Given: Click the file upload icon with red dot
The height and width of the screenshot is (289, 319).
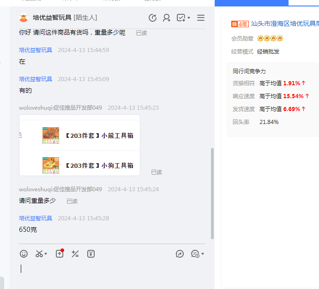Looking at the screenshot, I should coord(60,254).
